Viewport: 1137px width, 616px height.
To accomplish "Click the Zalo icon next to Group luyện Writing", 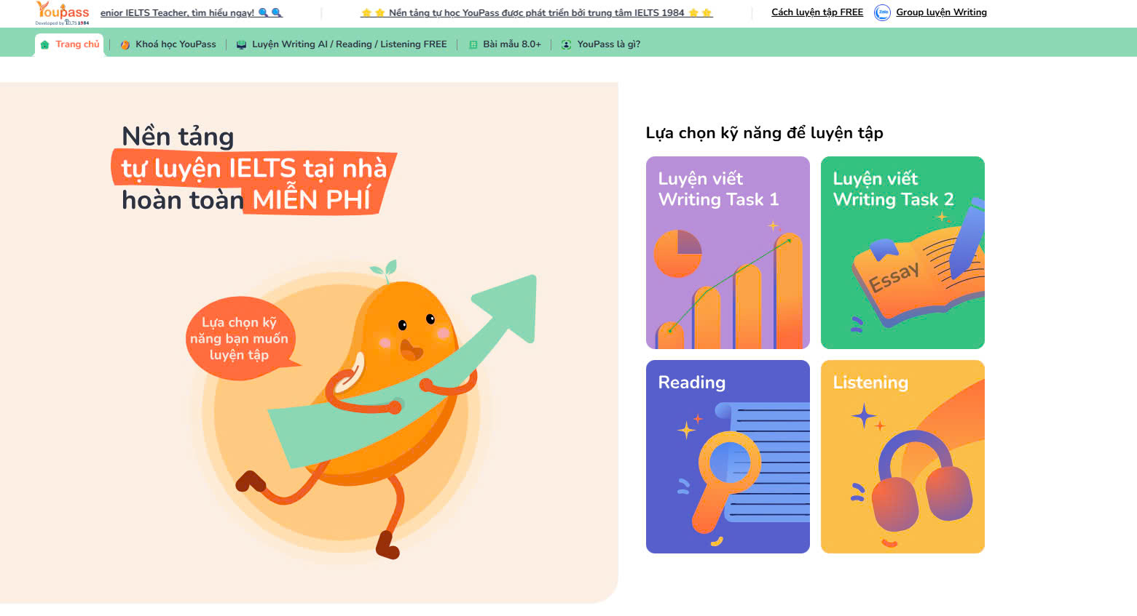I will [882, 12].
